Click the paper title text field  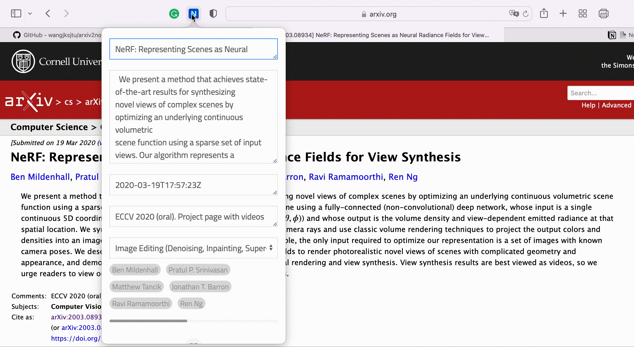pos(193,49)
